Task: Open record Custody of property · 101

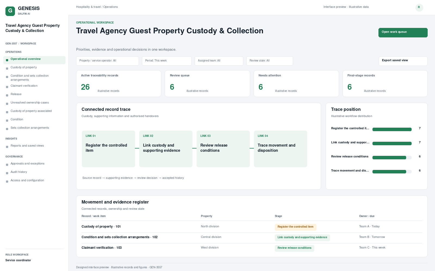Action: tap(101, 227)
